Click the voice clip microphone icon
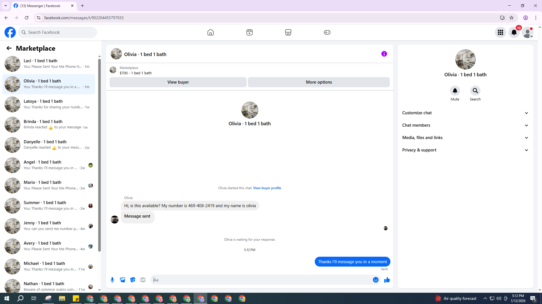542x304 pixels. 112,280
